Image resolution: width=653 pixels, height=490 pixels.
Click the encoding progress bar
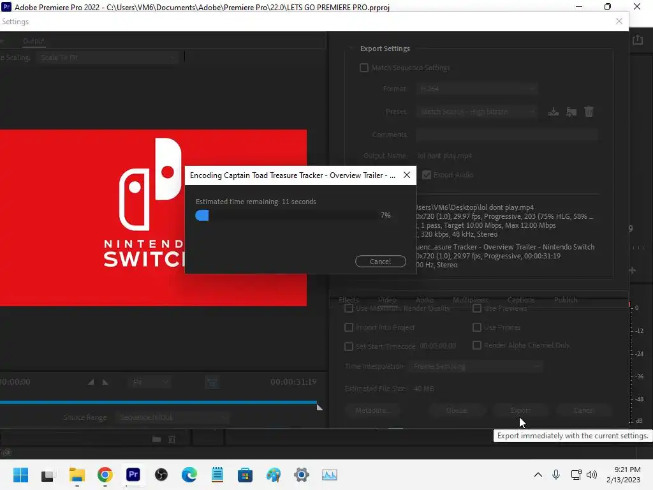pos(285,216)
